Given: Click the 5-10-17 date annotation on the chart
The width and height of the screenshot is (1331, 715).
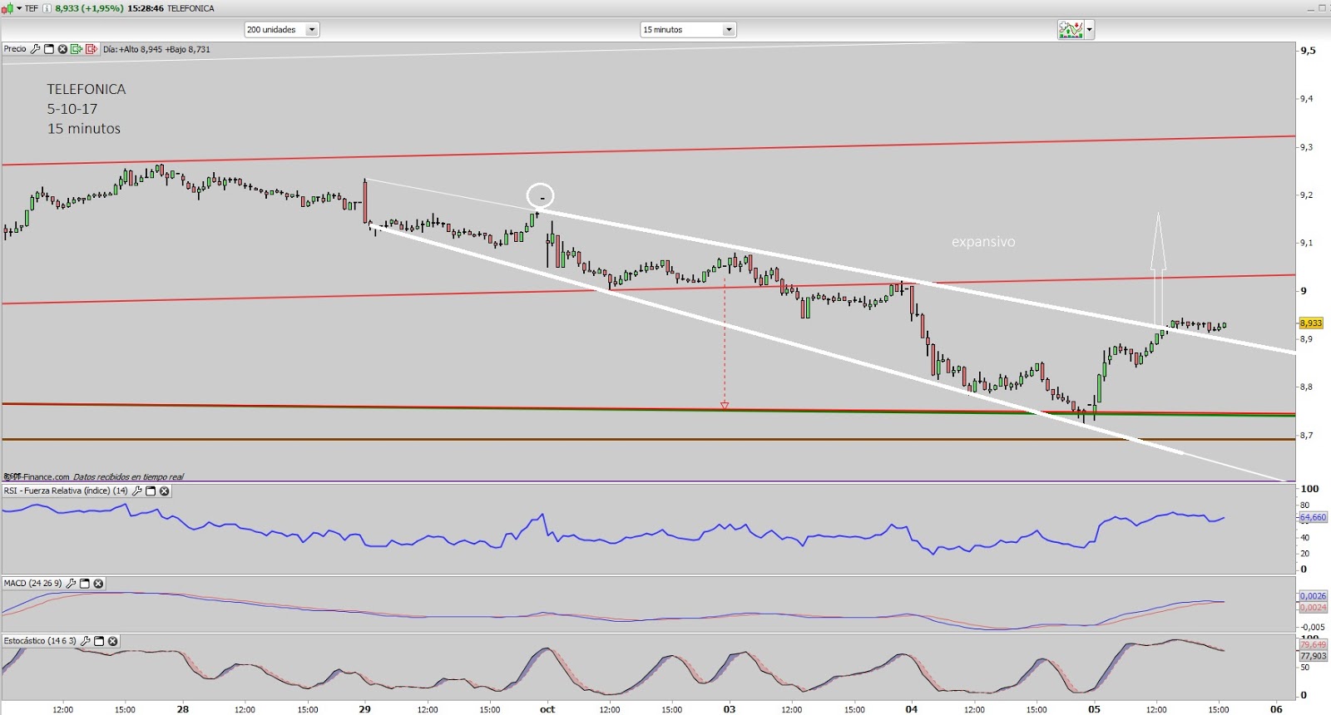Looking at the screenshot, I should tap(72, 109).
